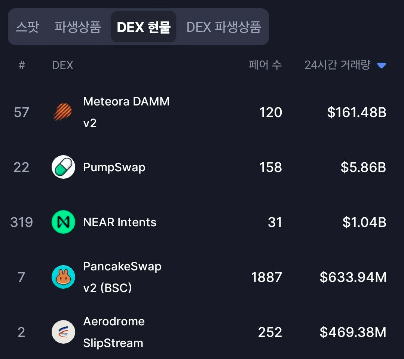Sort by the 페어 수 column header

click(265, 65)
